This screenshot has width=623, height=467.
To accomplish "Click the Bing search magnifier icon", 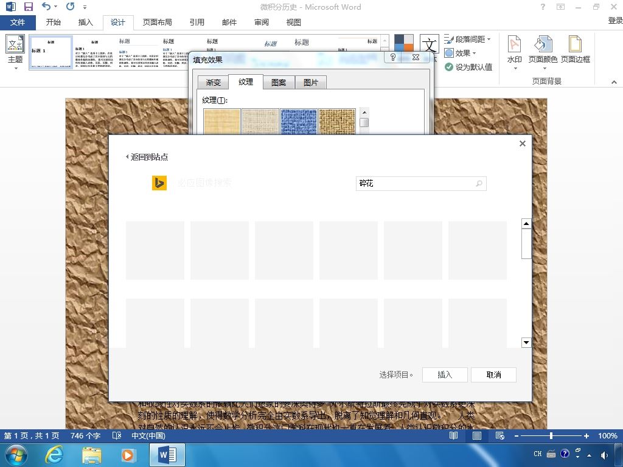I will point(479,184).
